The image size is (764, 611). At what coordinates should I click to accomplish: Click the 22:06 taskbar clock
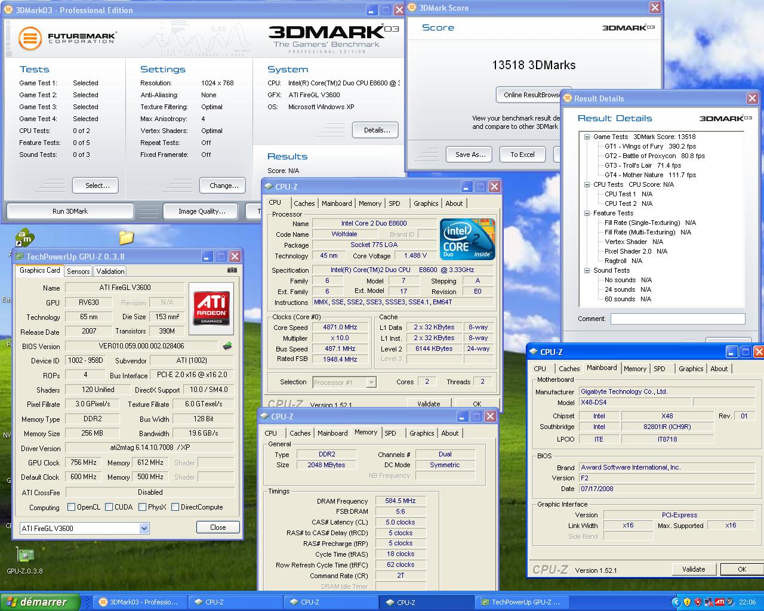click(747, 602)
